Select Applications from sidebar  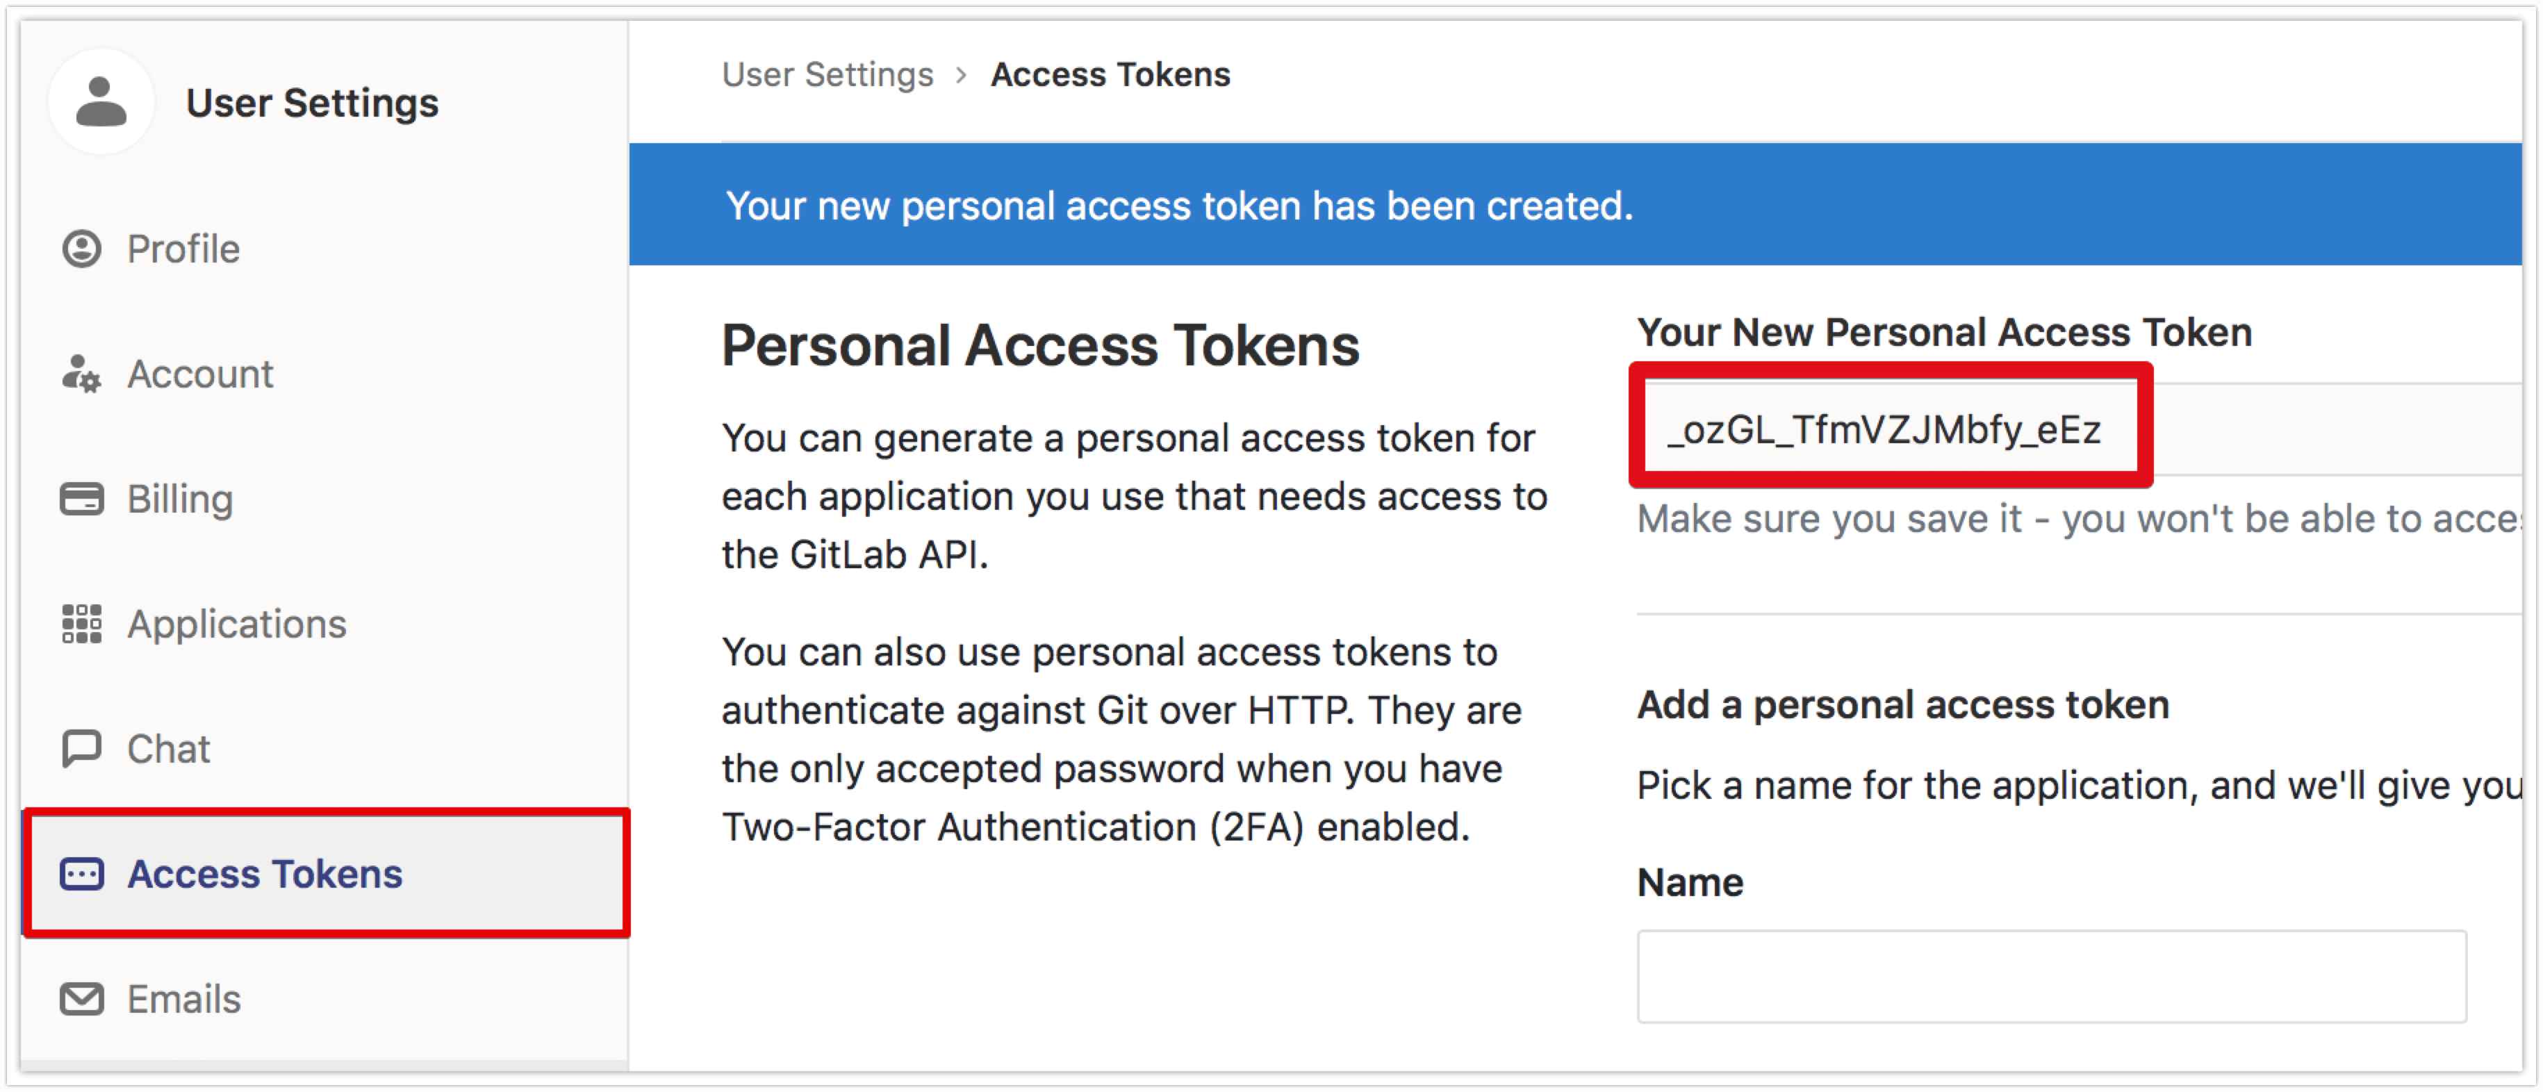[237, 624]
